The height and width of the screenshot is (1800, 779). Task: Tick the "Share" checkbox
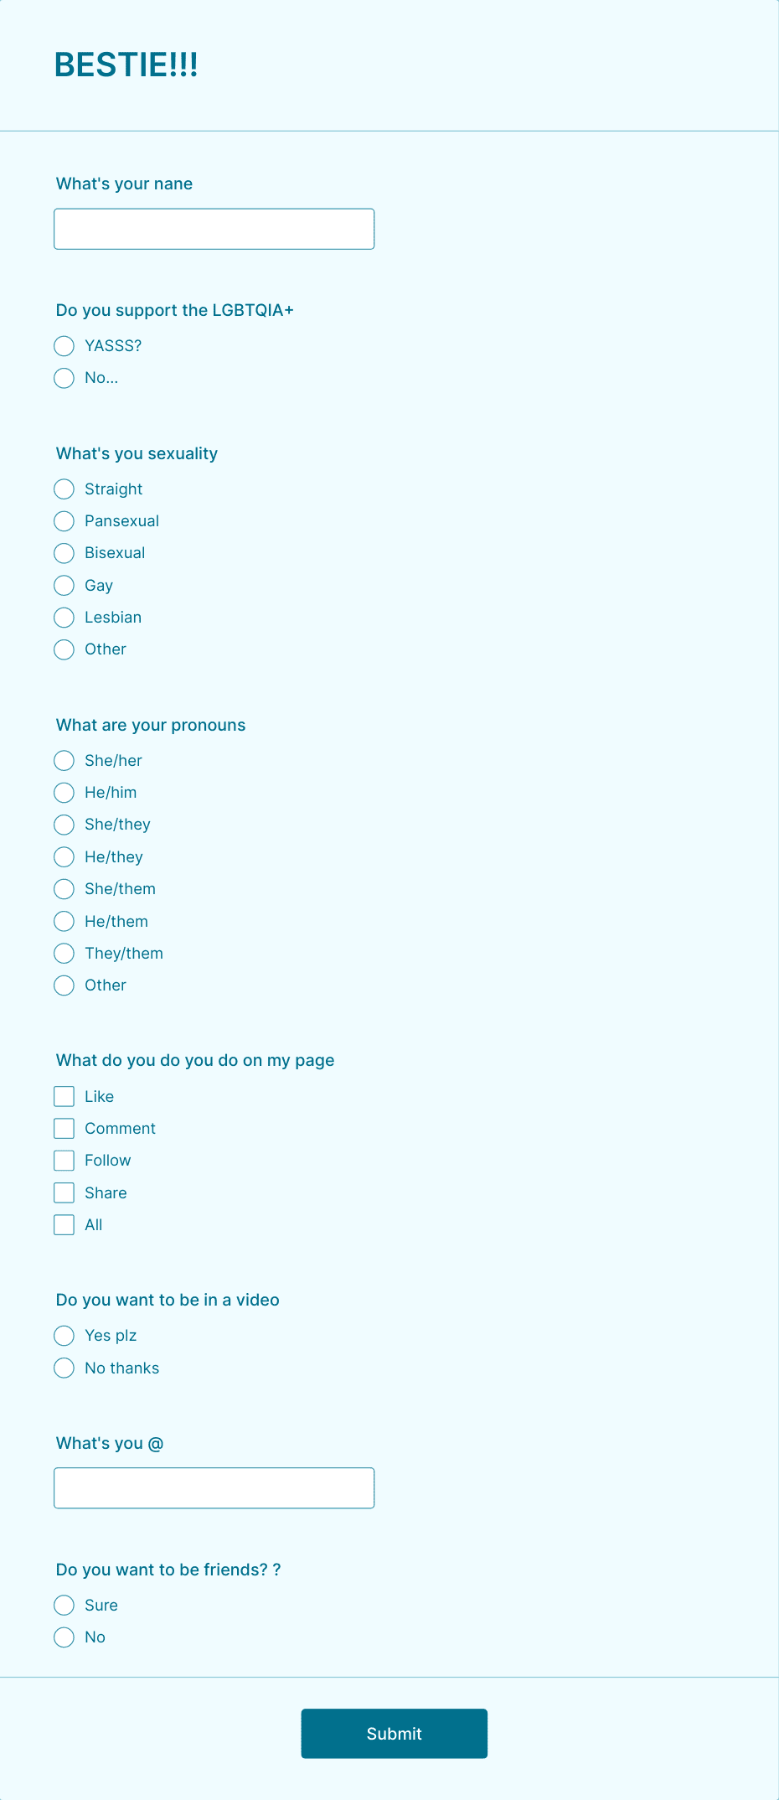(x=64, y=1192)
